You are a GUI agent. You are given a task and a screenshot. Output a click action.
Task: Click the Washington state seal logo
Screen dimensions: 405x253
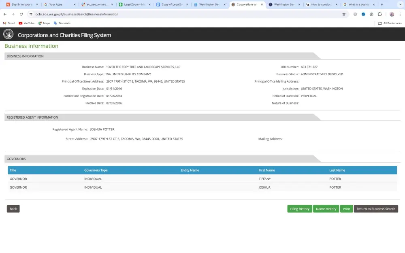(8, 34)
